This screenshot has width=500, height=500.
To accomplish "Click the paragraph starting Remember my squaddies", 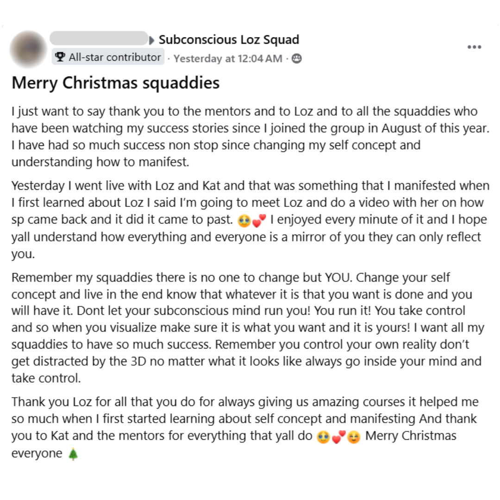I will [x=248, y=328].
